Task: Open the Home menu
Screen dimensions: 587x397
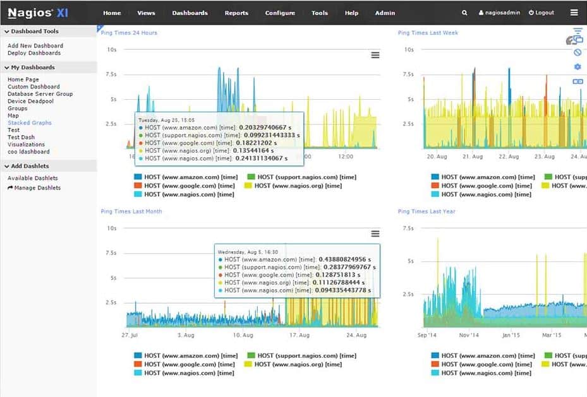Action: pos(112,13)
